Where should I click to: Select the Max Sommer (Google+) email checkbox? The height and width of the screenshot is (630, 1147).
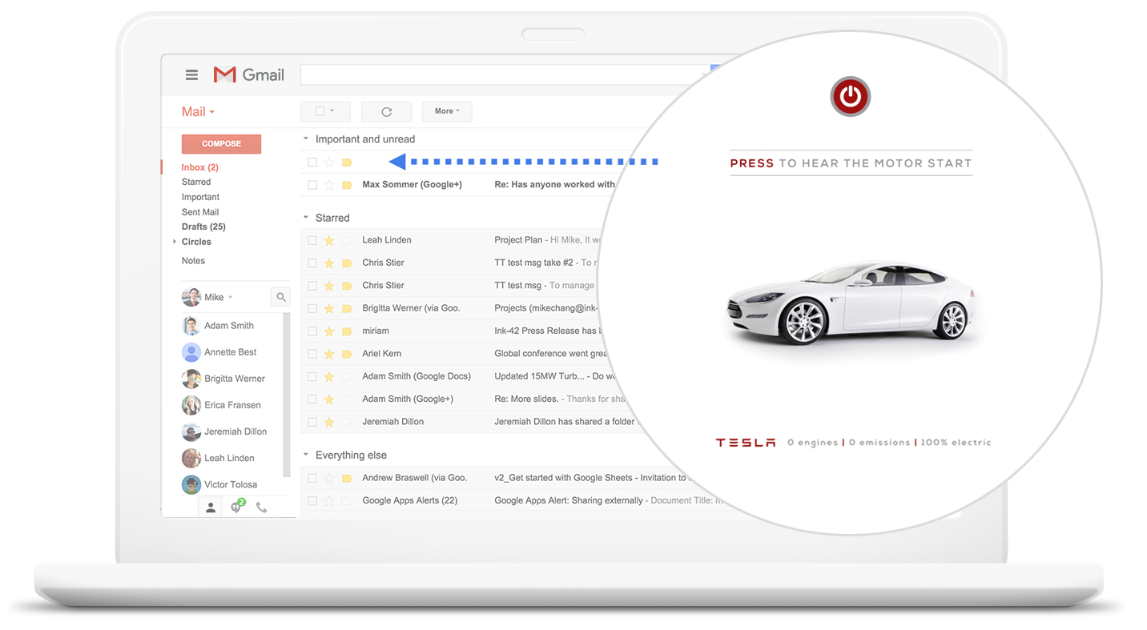tap(312, 185)
